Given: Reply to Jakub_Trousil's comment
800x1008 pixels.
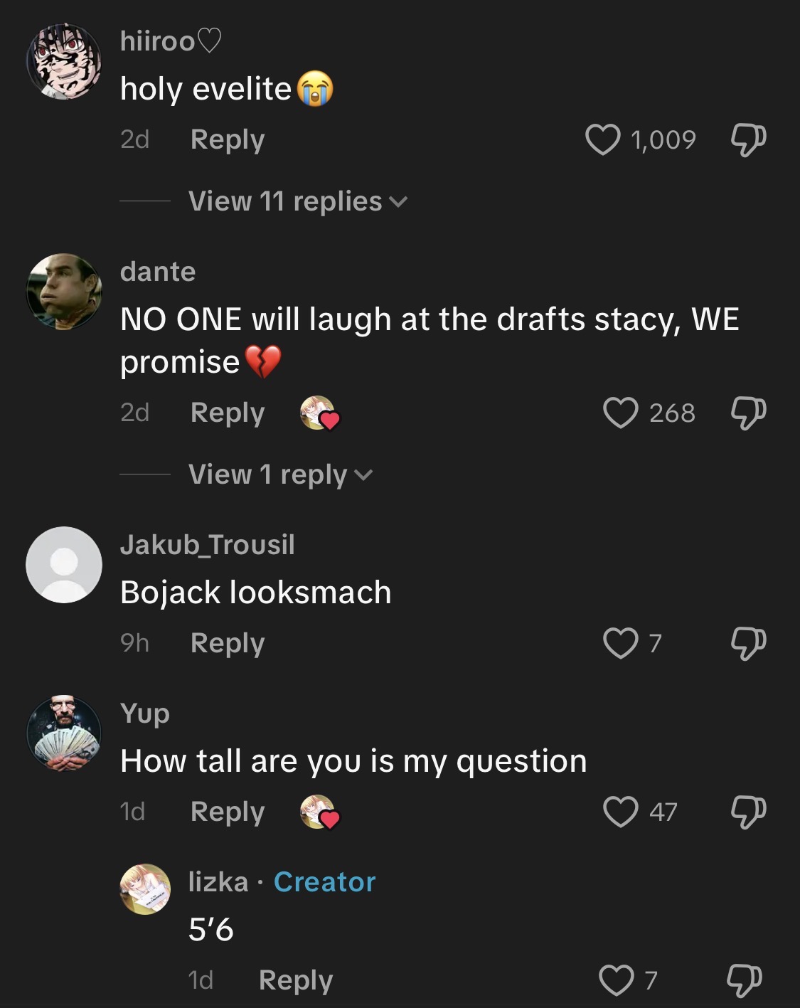Looking at the screenshot, I should point(228,643).
